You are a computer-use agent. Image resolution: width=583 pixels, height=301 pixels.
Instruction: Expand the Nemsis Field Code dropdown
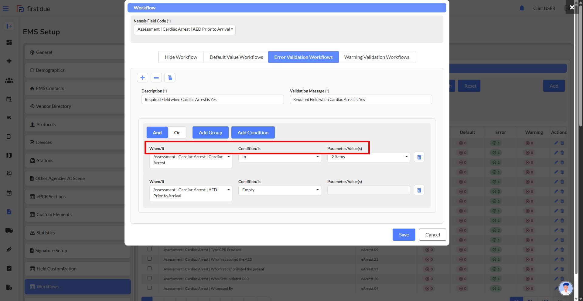pos(185,29)
